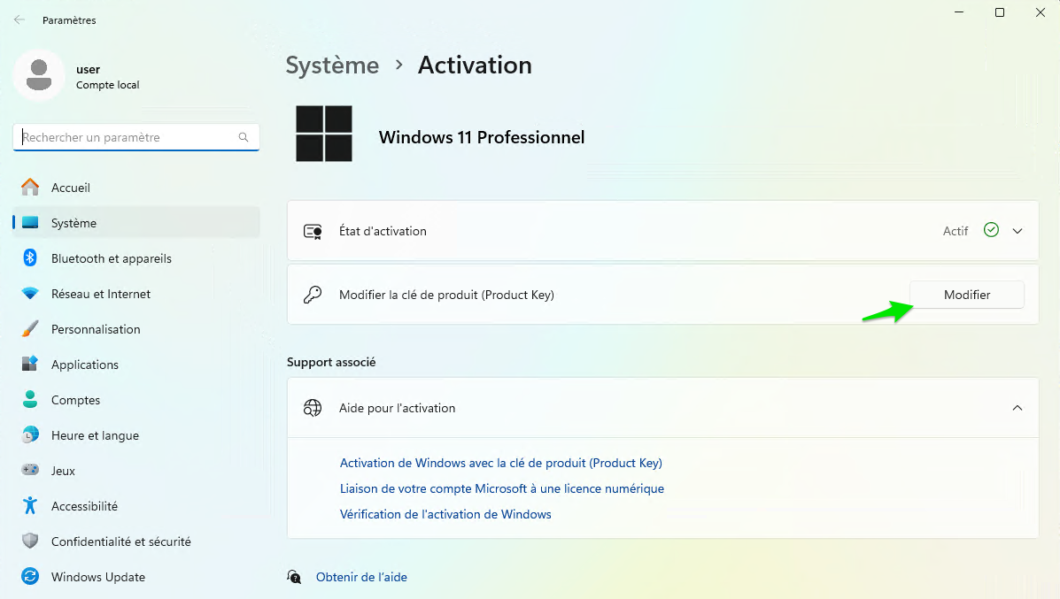
Task: Open Bluetooth et appareils settings
Action: (135, 258)
